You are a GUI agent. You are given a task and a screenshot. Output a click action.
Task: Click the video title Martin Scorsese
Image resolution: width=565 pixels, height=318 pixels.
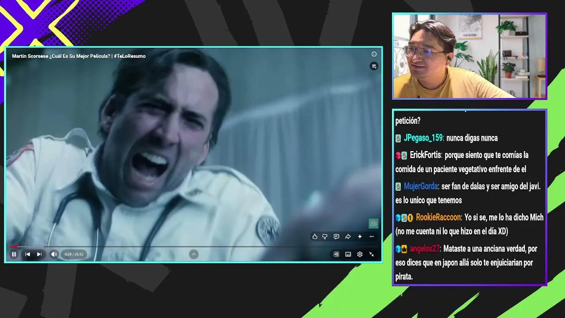tap(79, 56)
